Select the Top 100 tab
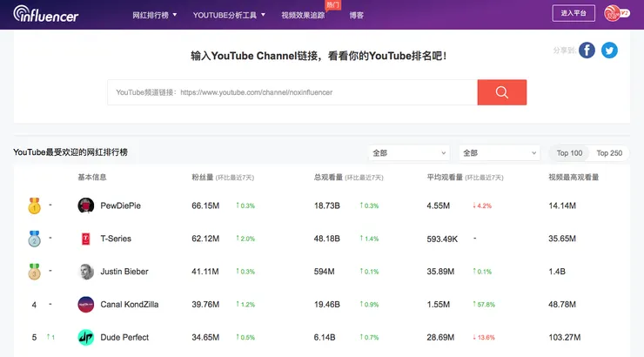The image size is (644, 357). click(569, 153)
